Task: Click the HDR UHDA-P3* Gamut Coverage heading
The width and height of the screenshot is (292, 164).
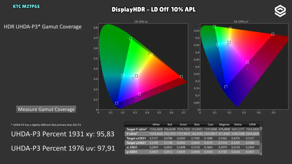Action: [43, 27]
